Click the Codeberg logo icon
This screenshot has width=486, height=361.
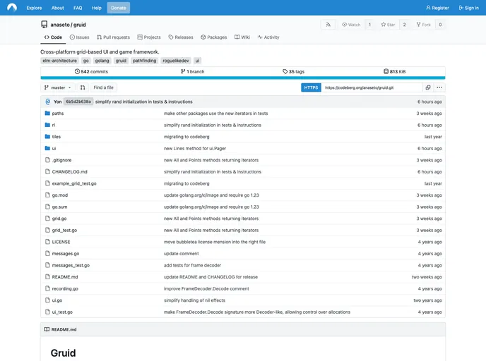pos(12,8)
